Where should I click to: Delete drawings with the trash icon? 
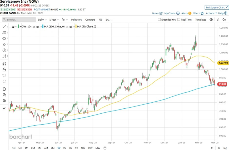[x=4, y=89]
